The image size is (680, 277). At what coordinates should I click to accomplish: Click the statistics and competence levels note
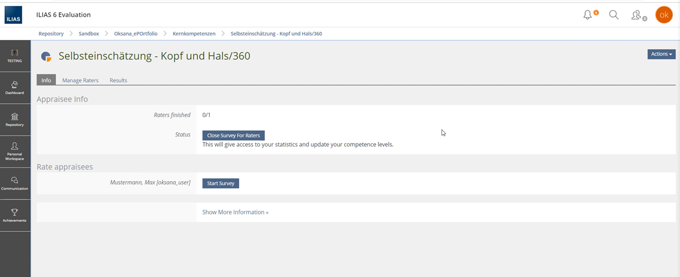coord(298,144)
